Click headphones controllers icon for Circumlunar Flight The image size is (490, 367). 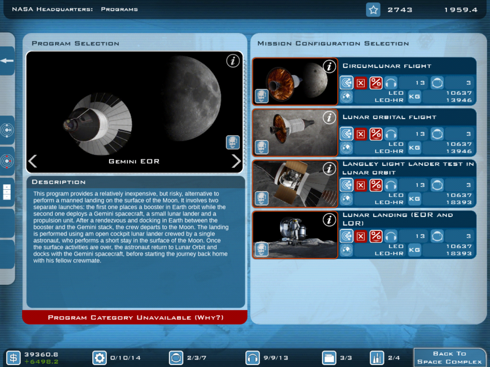391,83
